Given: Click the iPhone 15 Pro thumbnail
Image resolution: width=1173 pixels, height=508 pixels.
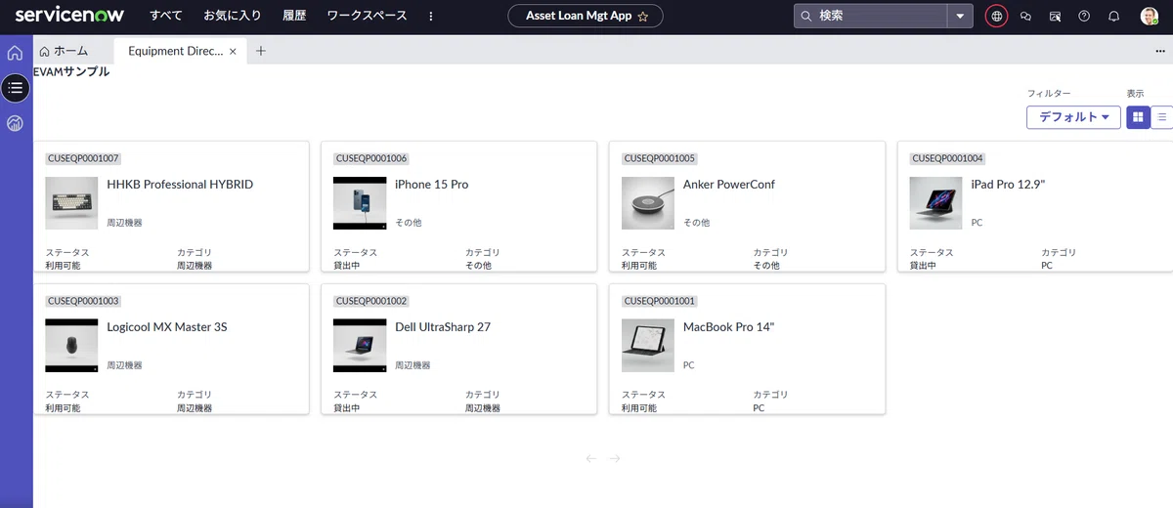Looking at the screenshot, I should [360, 203].
